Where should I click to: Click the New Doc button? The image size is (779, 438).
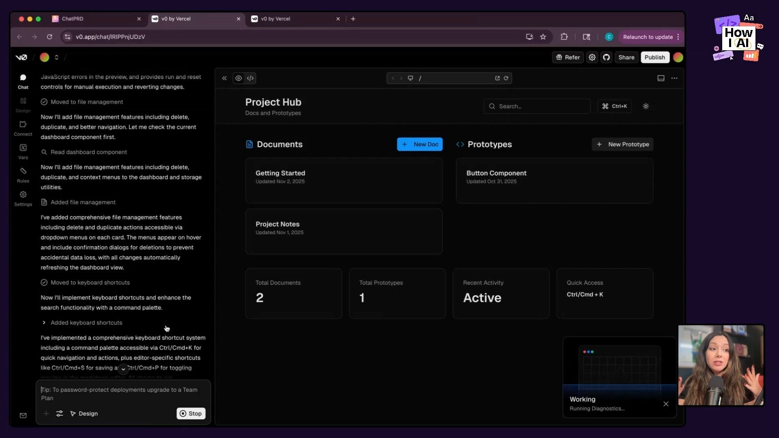[x=420, y=144]
